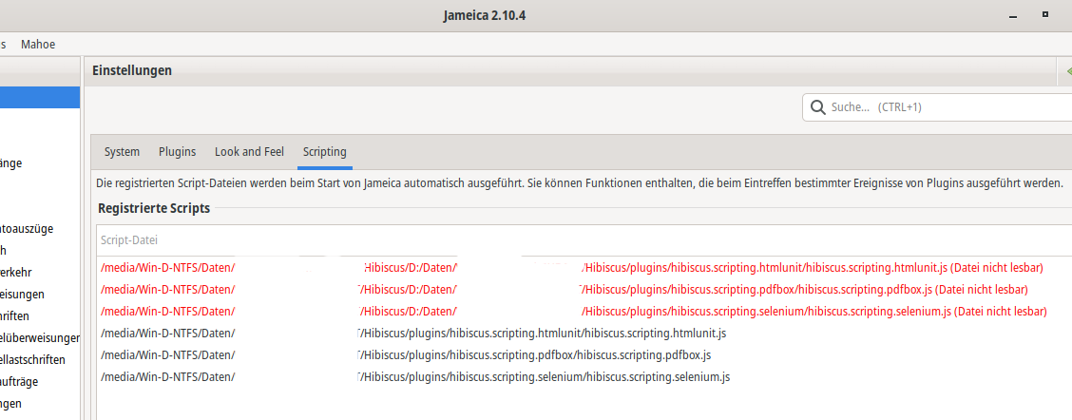
Task: Select unreadable hibiscus.scripting.pdfbox.js red row
Action: [x=584, y=290]
